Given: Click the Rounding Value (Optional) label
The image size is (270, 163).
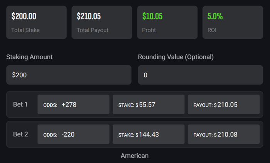Looking at the screenshot, I should click(176, 57).
